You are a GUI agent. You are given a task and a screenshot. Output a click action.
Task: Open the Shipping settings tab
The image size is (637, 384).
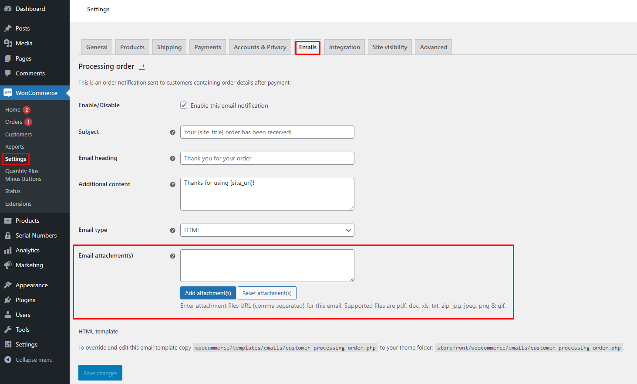tap(169, 47)
